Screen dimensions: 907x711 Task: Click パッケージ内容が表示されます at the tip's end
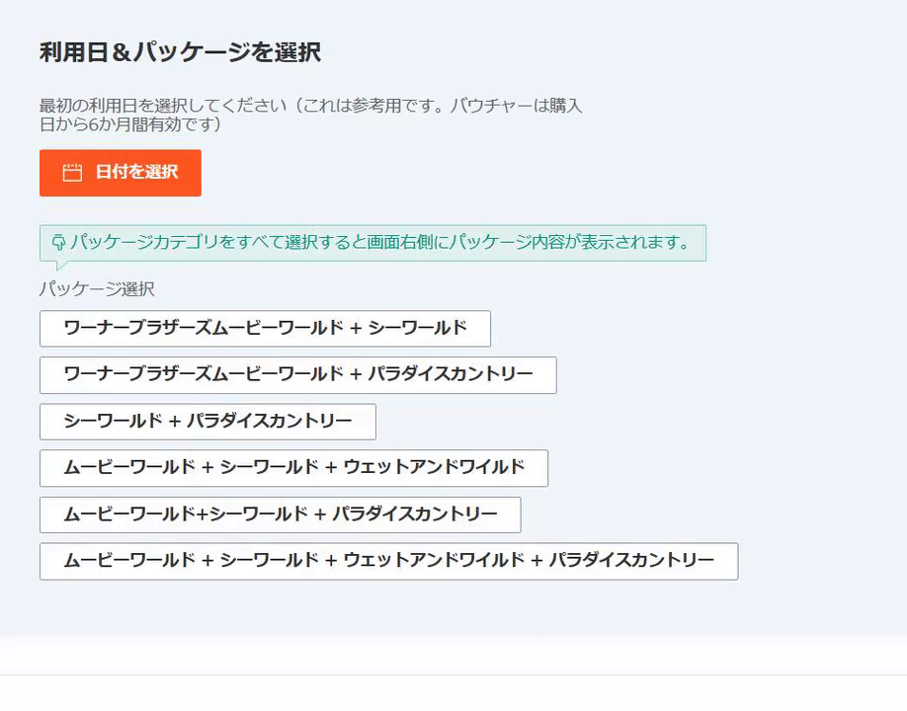coord(565,242)
